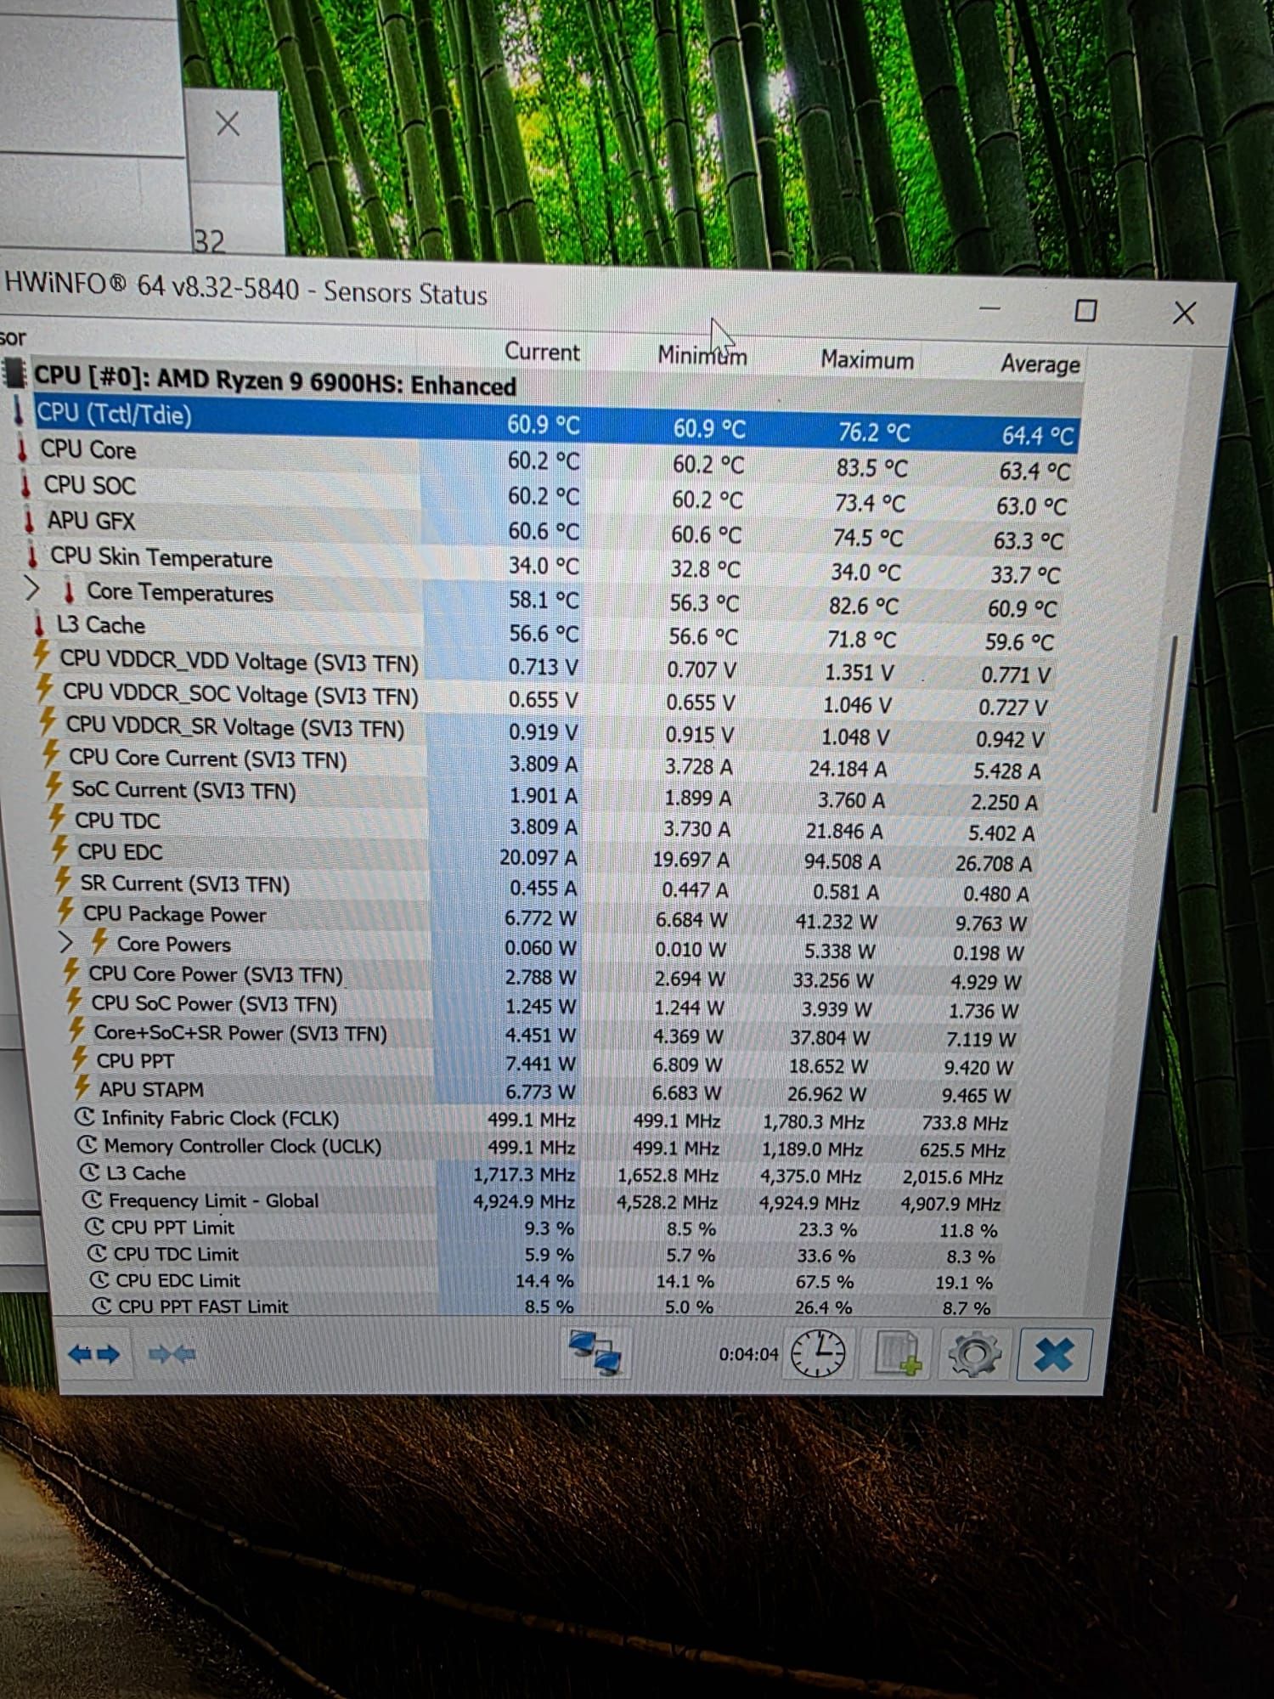The image size is (1274, 1699).
Task: Click the Minimum column header
Action: coord(702,355)
